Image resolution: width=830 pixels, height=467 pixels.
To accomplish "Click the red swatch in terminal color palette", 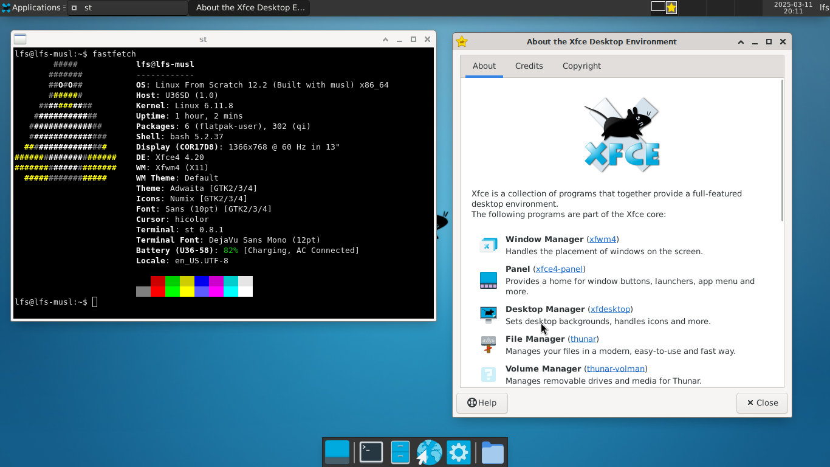I will pos(158,282).
